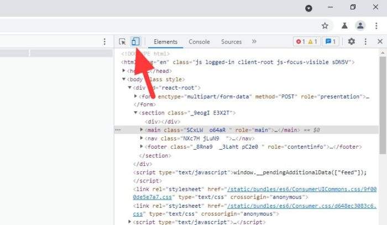Open the Elements tab

[x=166, y=41]
